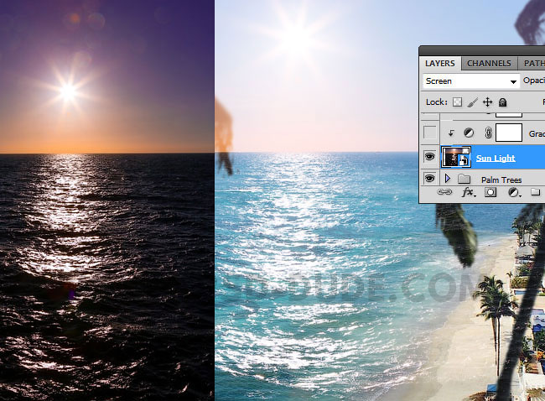Create new adjustment layer from bottom icon
This screenshot has width=545, height=401.
click(x=511, y=192)
